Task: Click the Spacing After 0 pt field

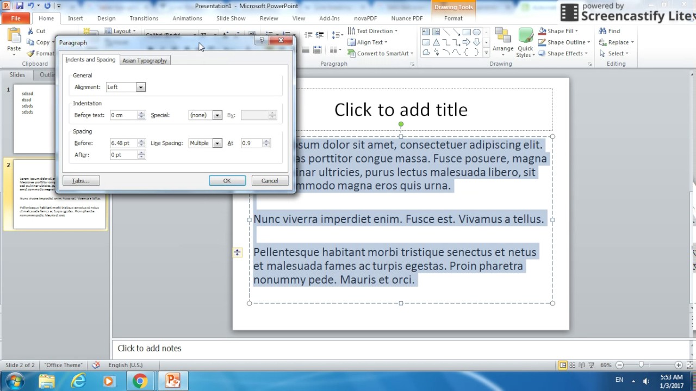Action: point(123,155)
